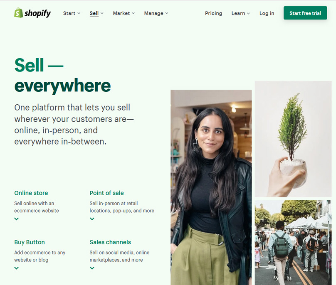This screenshot has width=336, height=285.
Task: Click the Start free trial button
Action: click(x=305, y=13)
